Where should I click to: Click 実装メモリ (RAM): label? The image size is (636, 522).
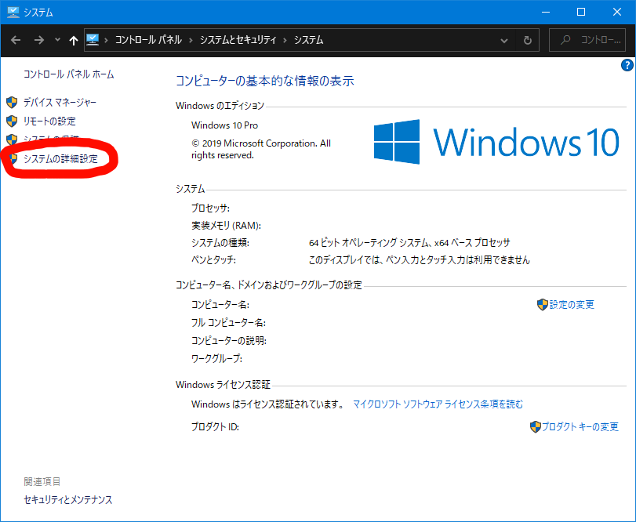coord(227,225)
